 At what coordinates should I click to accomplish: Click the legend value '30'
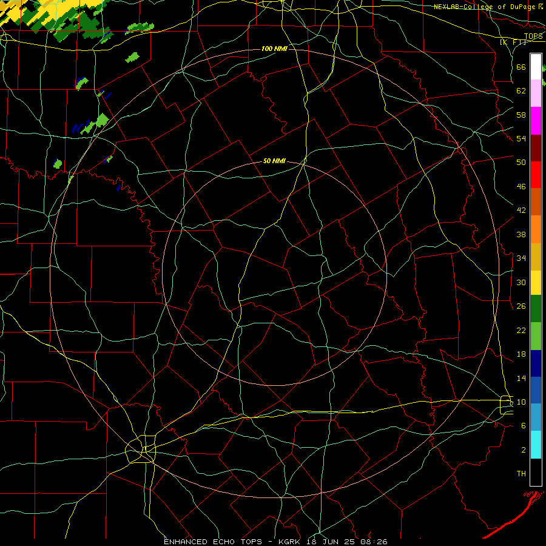(x=521, y=282)
